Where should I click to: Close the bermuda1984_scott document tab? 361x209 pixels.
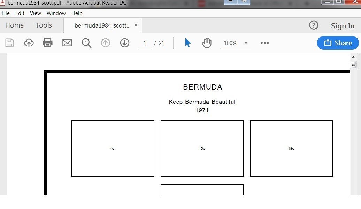click(x=136, y=25)
